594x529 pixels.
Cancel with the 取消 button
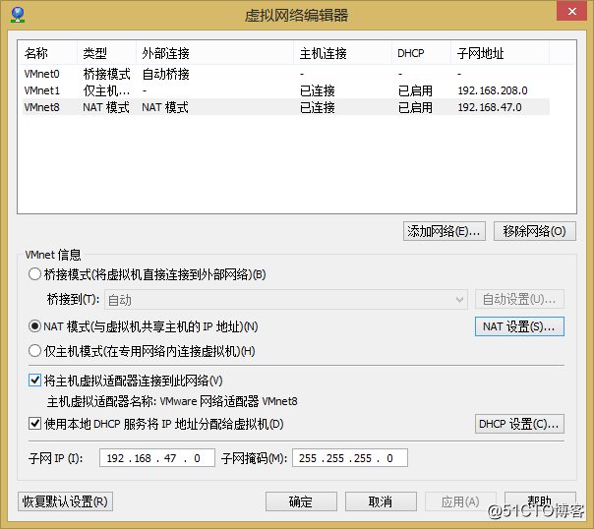(381, 501)
